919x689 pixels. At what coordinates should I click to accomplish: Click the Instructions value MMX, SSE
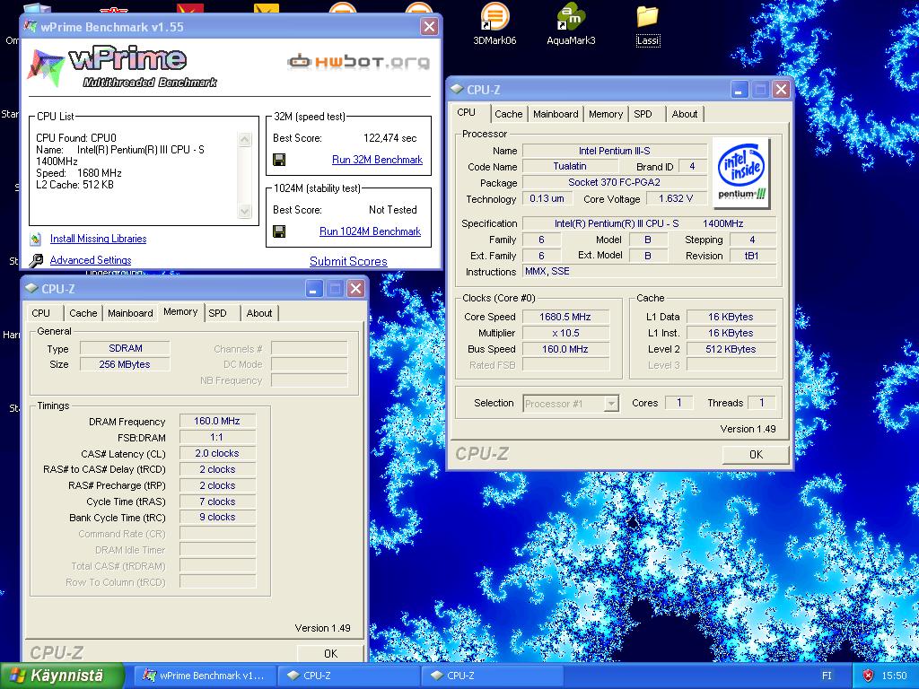(x=649, y=271)
